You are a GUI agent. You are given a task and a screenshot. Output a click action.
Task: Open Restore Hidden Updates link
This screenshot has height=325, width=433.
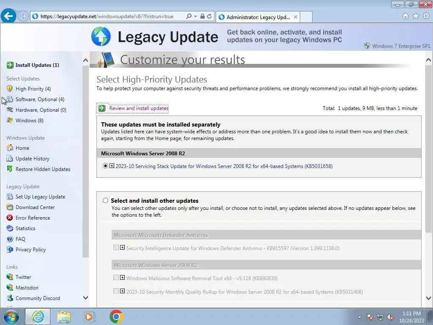point(43,169)
